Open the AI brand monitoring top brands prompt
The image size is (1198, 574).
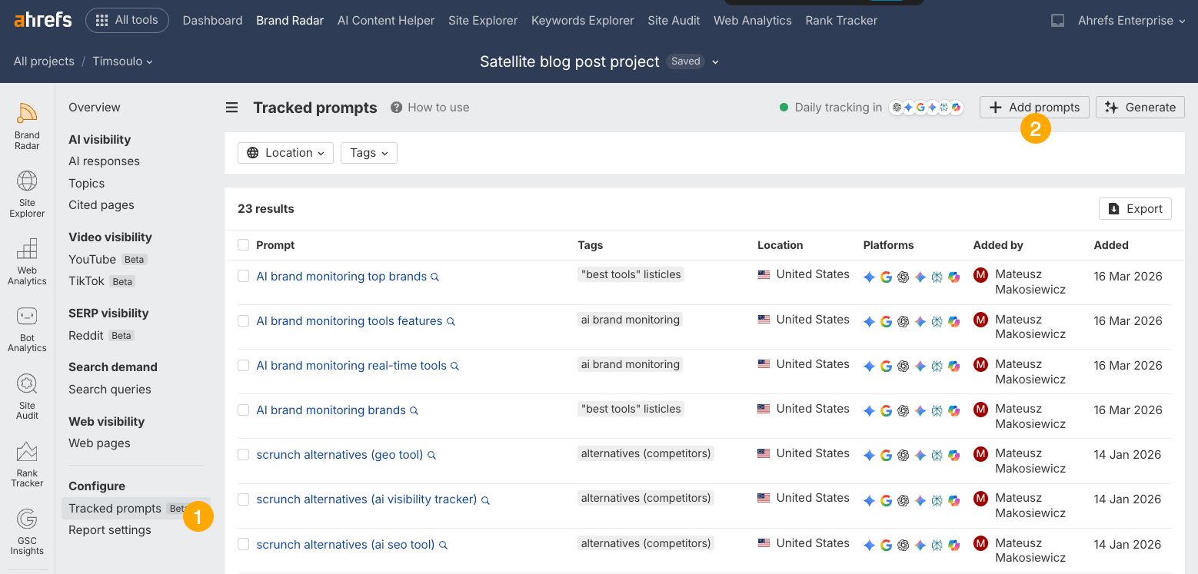tap(341, 277)
